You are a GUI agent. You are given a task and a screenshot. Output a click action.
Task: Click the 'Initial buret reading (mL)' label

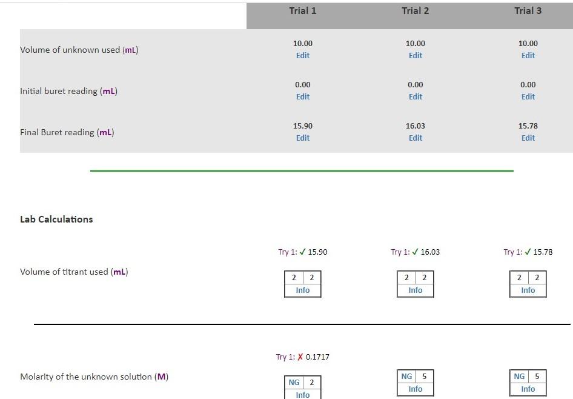tap(68, 91)
